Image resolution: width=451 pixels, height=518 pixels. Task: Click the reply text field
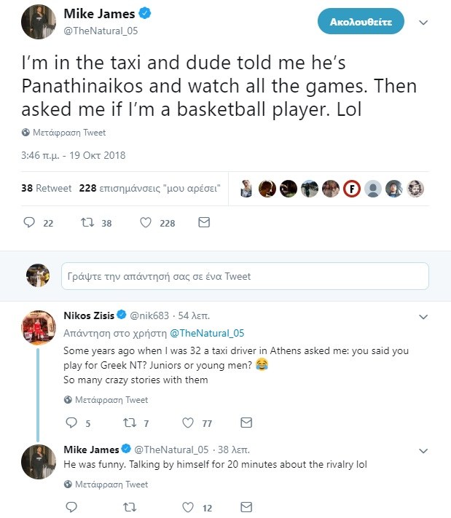[x=245, y=276]
